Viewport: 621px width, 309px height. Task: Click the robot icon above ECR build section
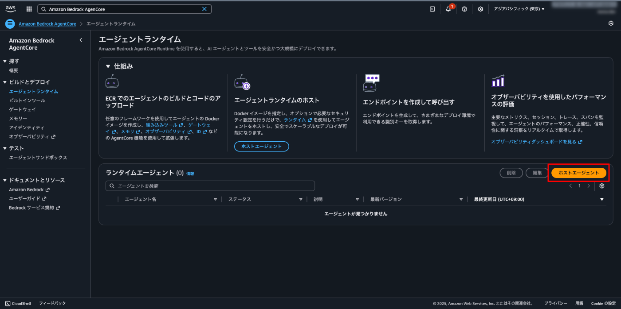tap(112, 81)
